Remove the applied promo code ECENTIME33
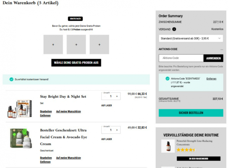Screen dimensions: 229x168 pyautogui.click(x=211, y=79)
